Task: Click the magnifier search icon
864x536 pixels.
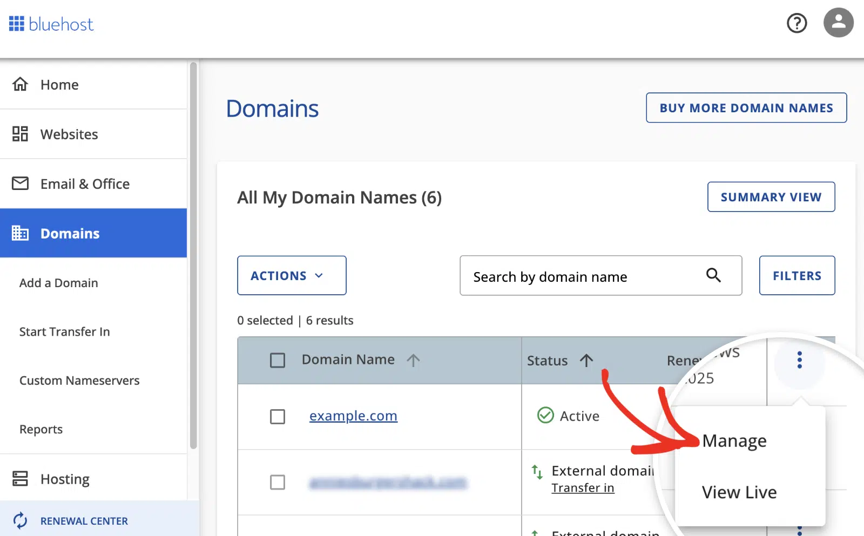Action: (713, 275)
